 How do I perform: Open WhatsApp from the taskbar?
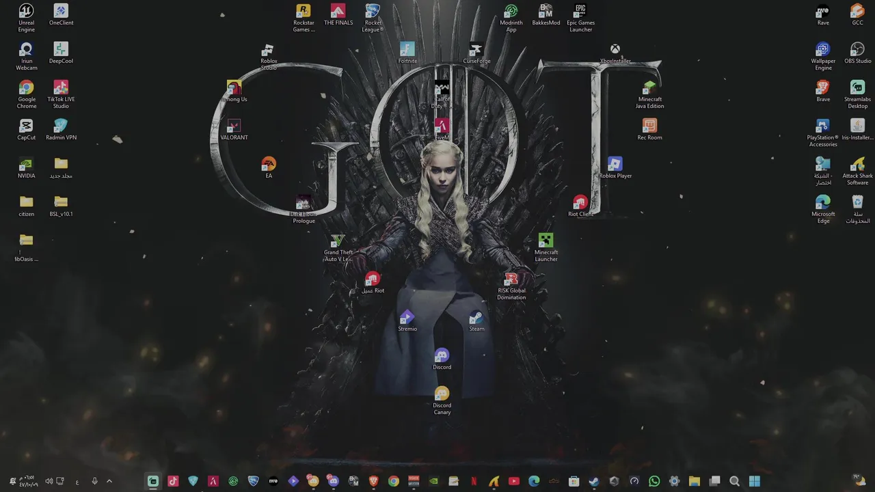tap(654, 481)
